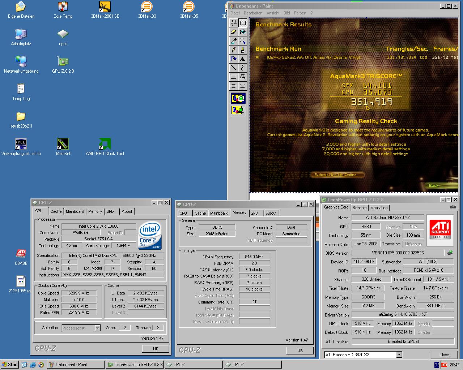The height and width of the screenshot is (370, 463).
Task: Click the DE language indicator in tray
Action: (437, 365)
